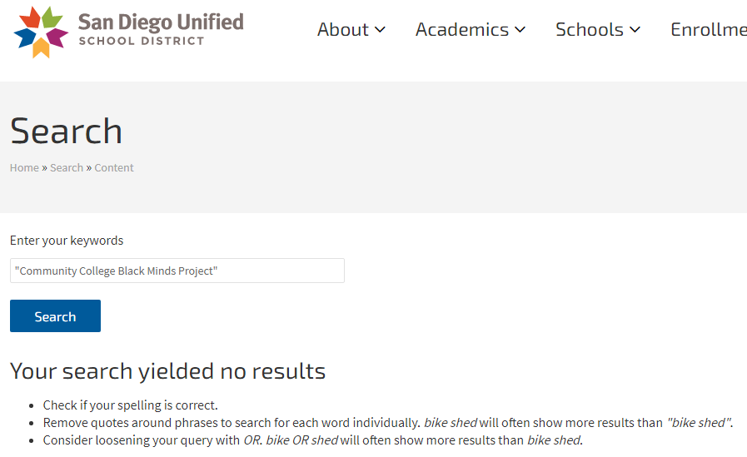Screen dimensions: 747x457
Task: Go to the Home breadcrumb link
Action: (x=24, y=167)
